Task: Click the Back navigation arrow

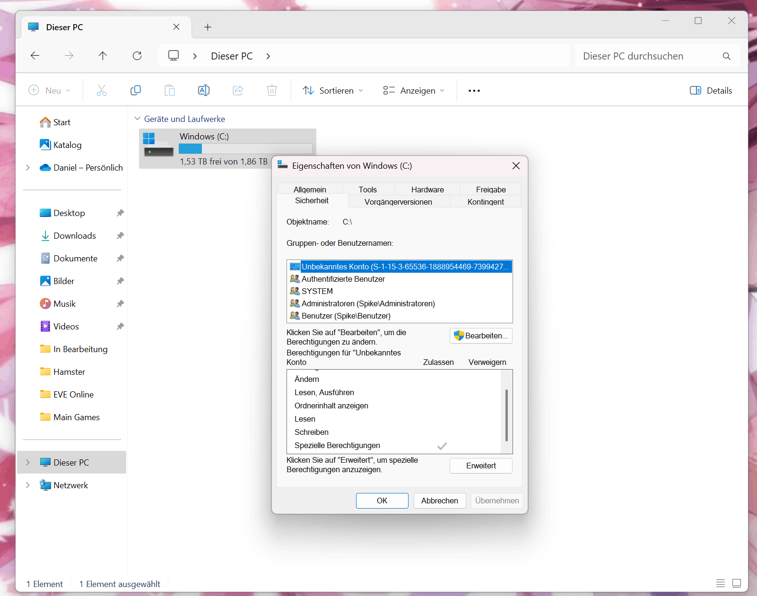Action: tap(35, 56)
